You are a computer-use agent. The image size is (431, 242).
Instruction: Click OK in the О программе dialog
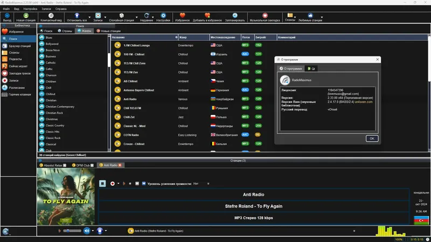pyautogui.click(x=372, y=139)
